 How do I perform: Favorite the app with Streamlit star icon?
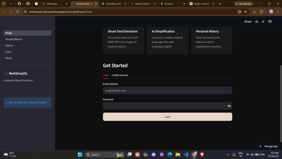pos(257,22)
